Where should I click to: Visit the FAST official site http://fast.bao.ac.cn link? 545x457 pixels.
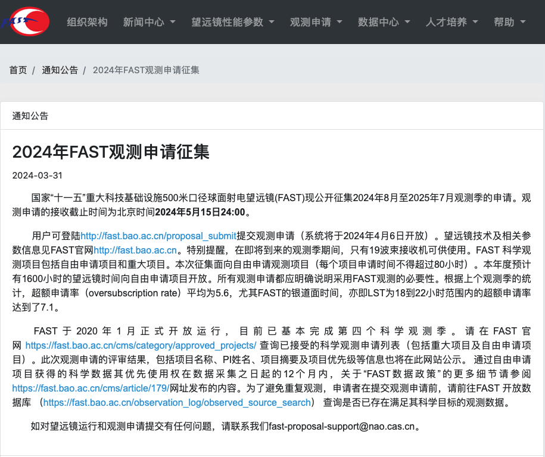click(136, 249)
